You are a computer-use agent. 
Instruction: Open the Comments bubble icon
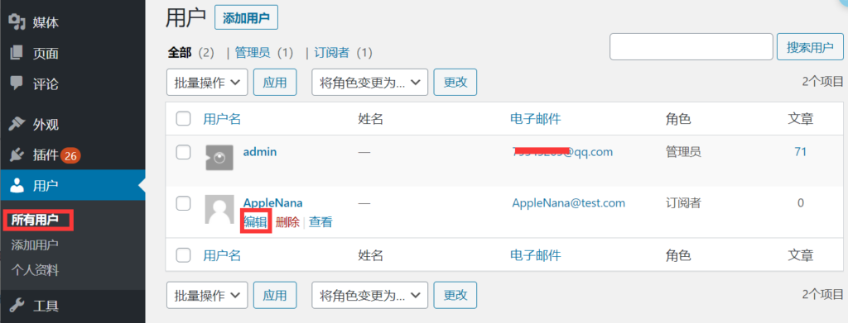tap(17, 83)
